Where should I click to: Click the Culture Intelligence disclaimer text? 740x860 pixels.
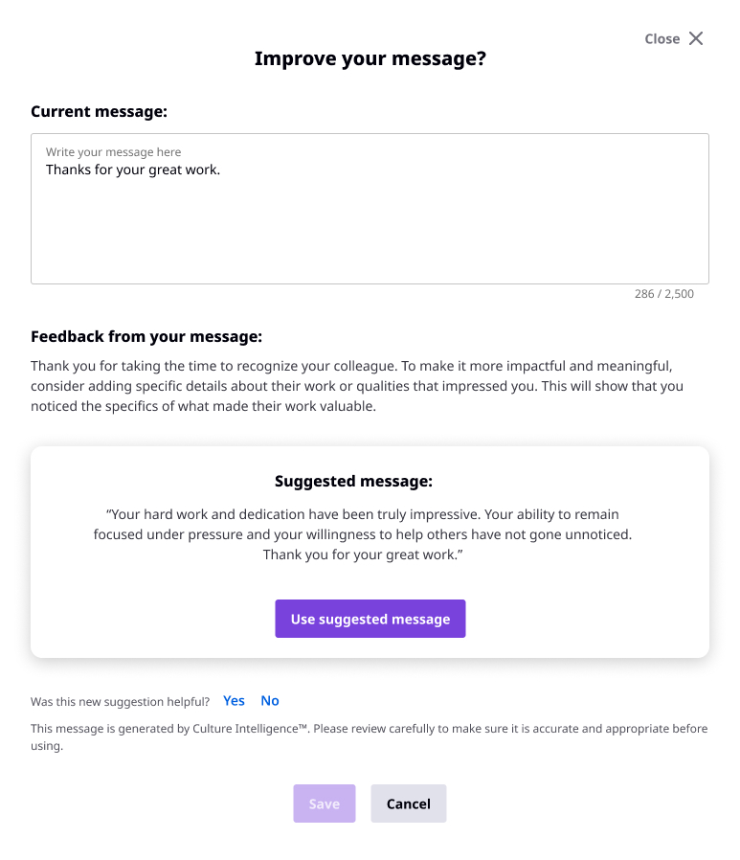(x=369, y=736)
